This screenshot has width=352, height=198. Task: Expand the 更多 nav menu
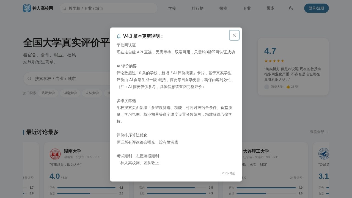point(271,8)
